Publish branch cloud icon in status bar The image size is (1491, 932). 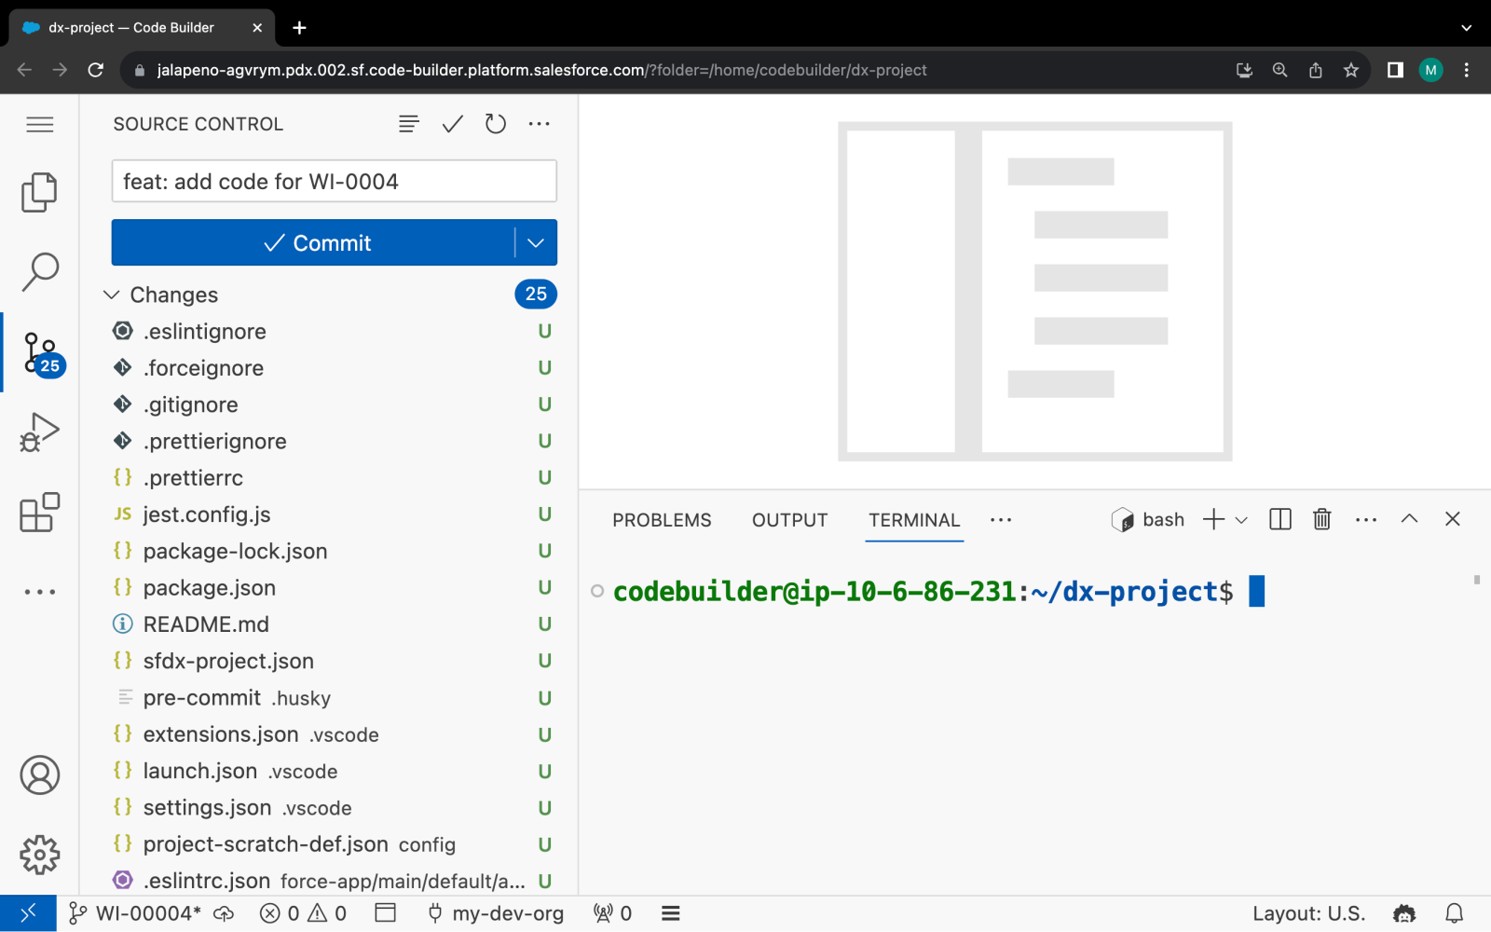224,913
